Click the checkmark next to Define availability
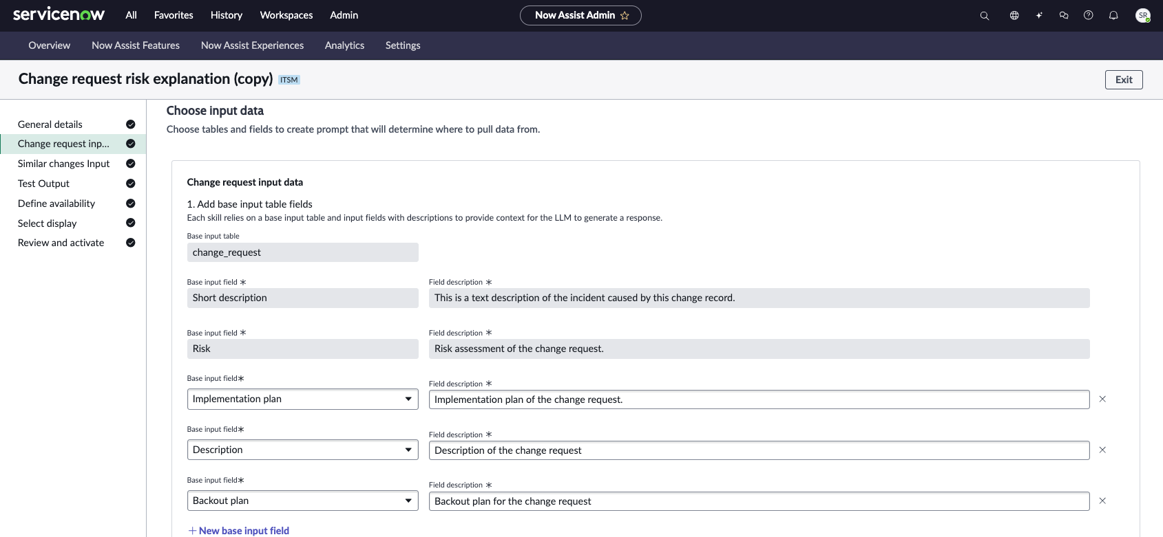Image resolution: width=1163 pixels, height=537 pixels. pos(131,204)
